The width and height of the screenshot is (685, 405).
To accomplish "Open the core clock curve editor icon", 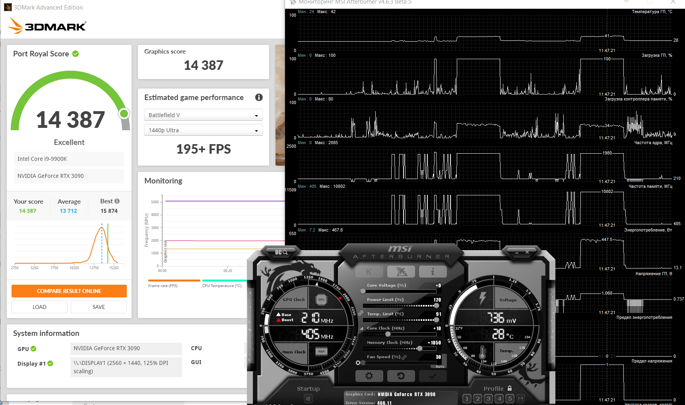I will [361, 328].
